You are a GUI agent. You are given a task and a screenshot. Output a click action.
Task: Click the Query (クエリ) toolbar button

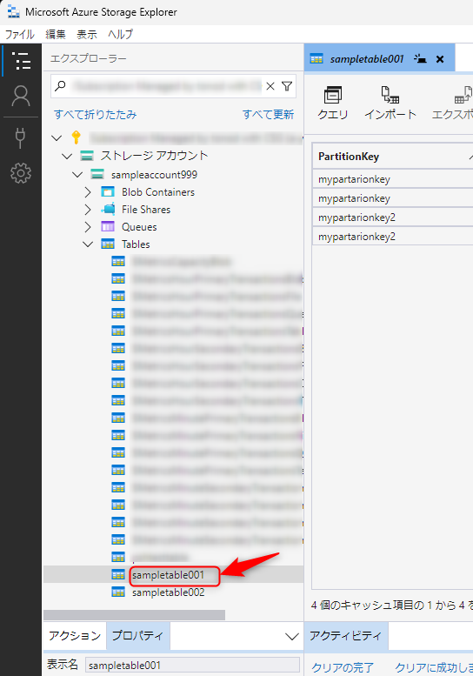(332, 103)
